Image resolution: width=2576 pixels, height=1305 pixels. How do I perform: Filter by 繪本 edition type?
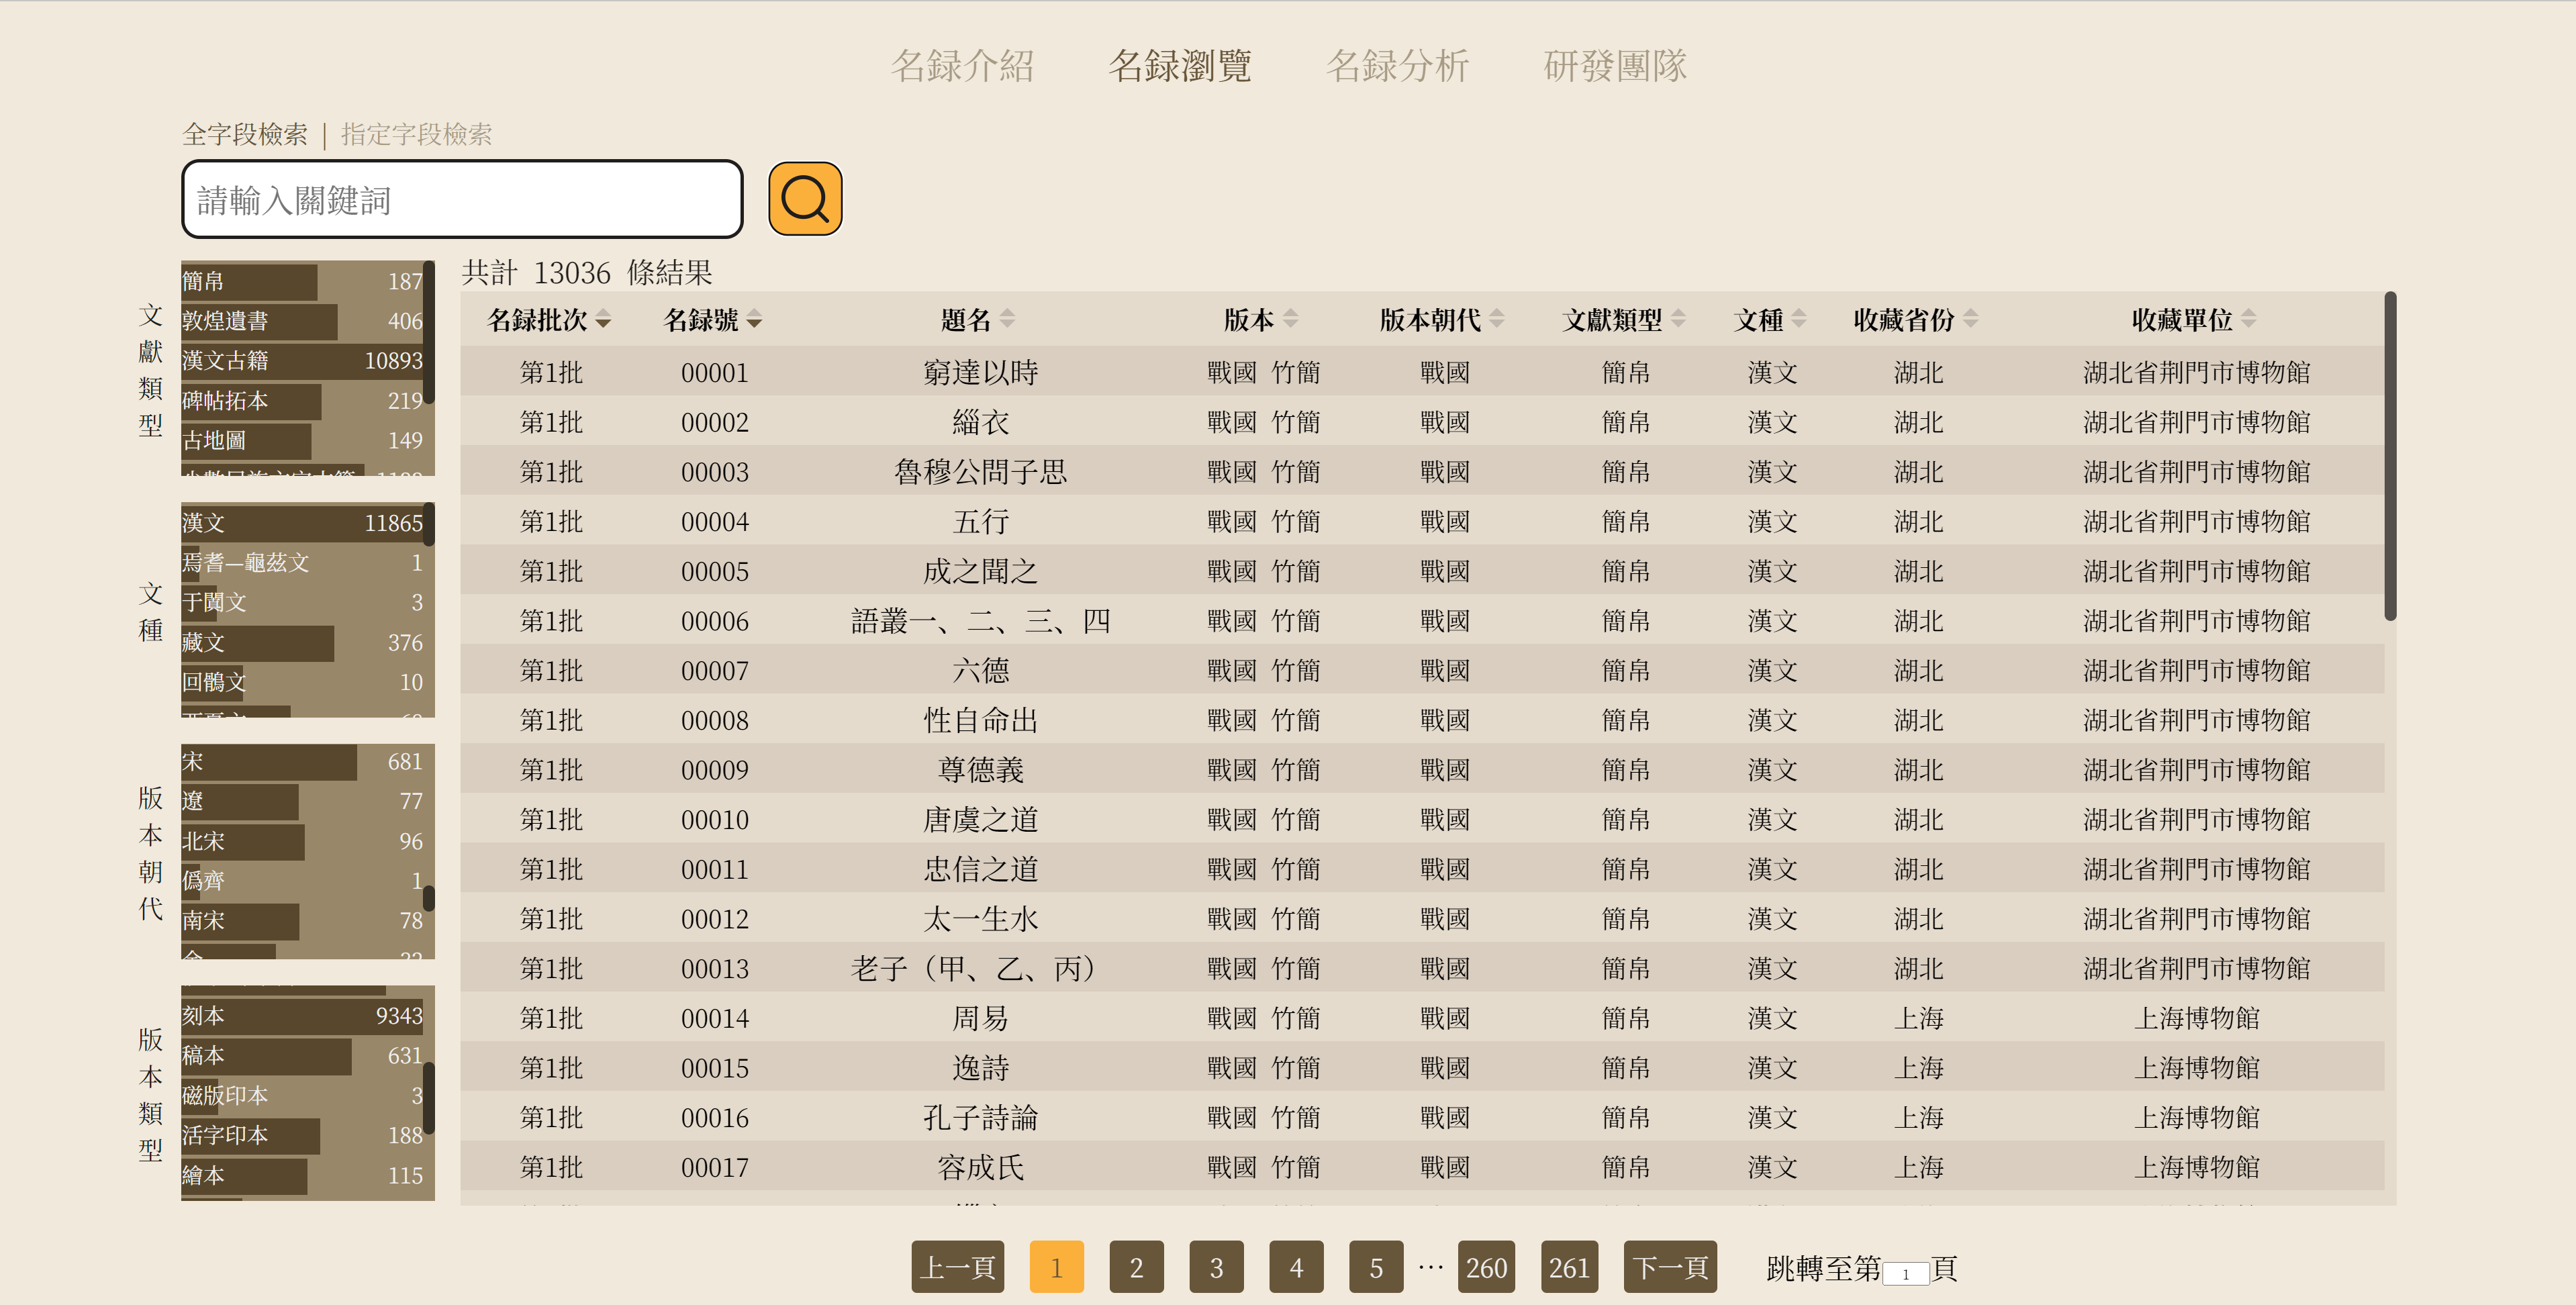[302, 1176]
